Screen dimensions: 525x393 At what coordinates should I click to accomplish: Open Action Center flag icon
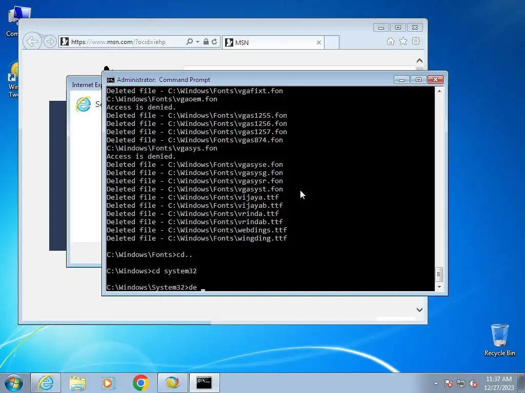449,383
